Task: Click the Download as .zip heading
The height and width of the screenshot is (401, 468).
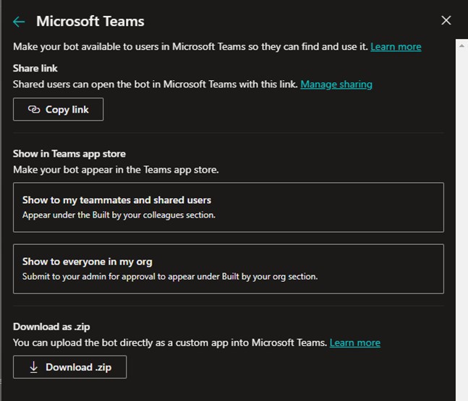Action: pyautogui.click(x=51, y=327)
